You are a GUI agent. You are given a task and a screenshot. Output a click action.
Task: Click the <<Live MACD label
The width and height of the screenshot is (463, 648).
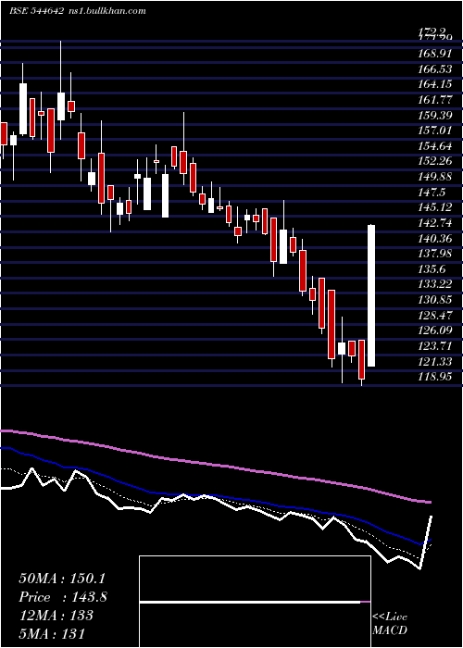pos(390,624)
